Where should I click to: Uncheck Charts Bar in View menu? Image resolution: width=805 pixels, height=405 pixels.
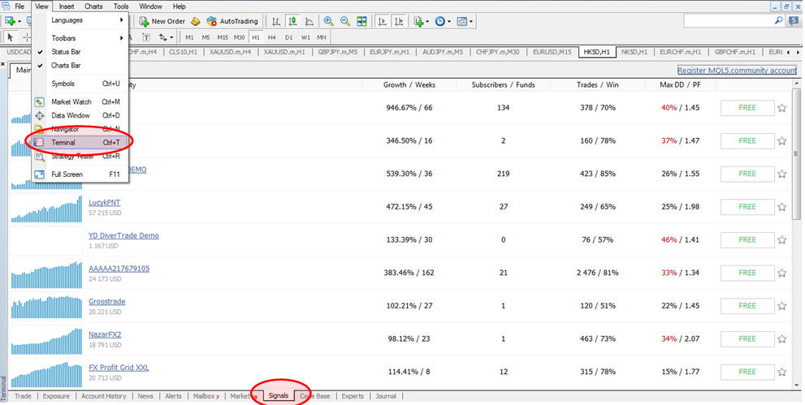pyautogui.click(x=80, y=66)
